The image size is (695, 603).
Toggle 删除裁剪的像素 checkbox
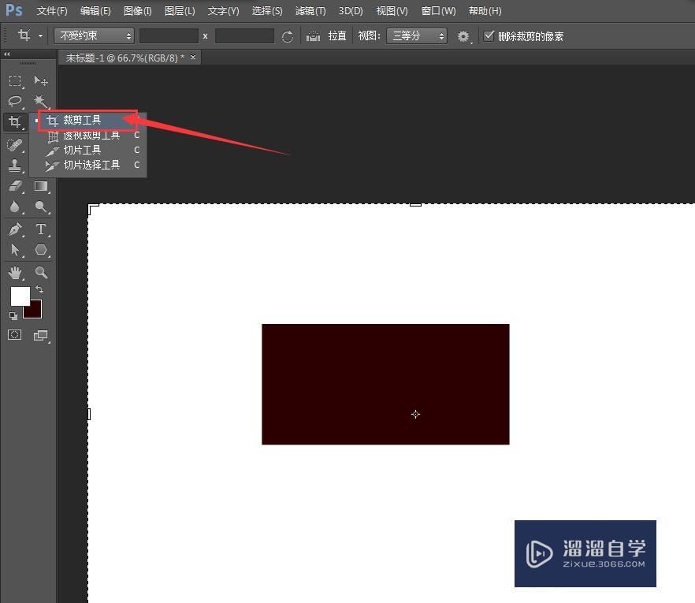489,36
